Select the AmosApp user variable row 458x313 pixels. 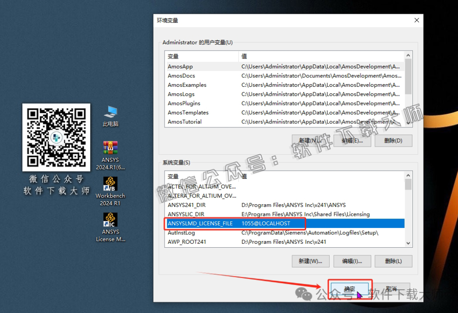coord(180,67)
